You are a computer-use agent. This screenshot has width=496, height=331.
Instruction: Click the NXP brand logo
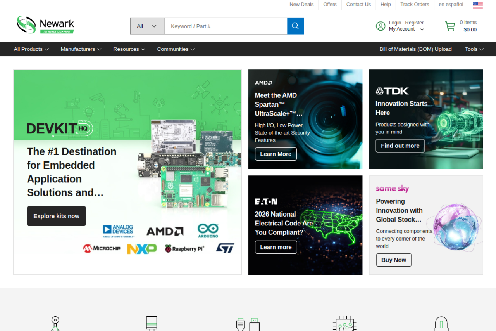142,249
